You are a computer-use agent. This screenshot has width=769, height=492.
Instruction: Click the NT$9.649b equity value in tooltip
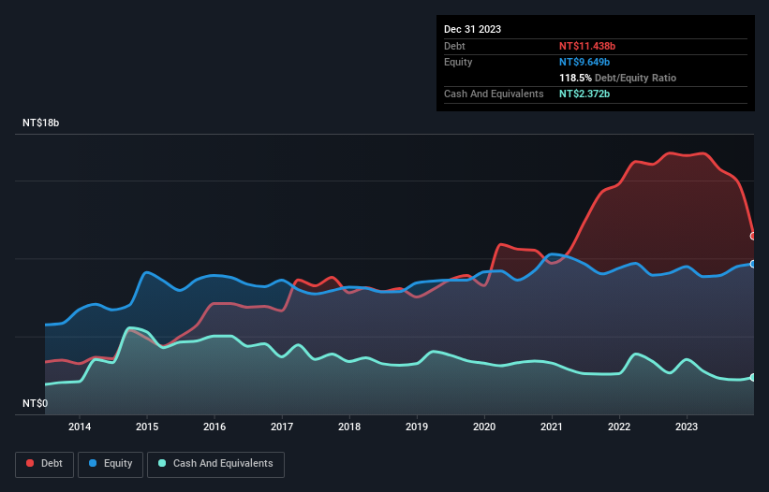pos(584,62)
